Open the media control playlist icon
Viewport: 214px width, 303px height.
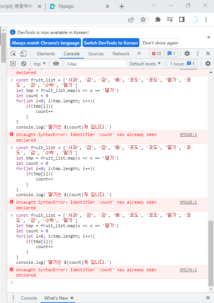tap(170, 19)
